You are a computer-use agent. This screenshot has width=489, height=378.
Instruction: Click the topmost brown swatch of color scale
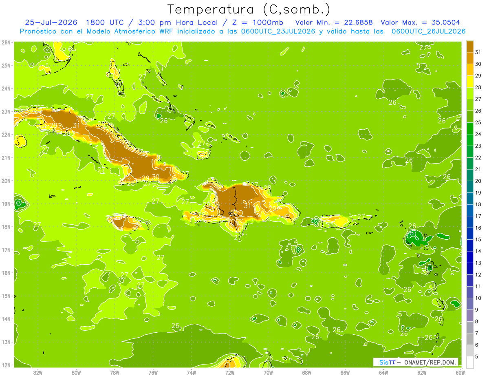(x=470, y=46)
